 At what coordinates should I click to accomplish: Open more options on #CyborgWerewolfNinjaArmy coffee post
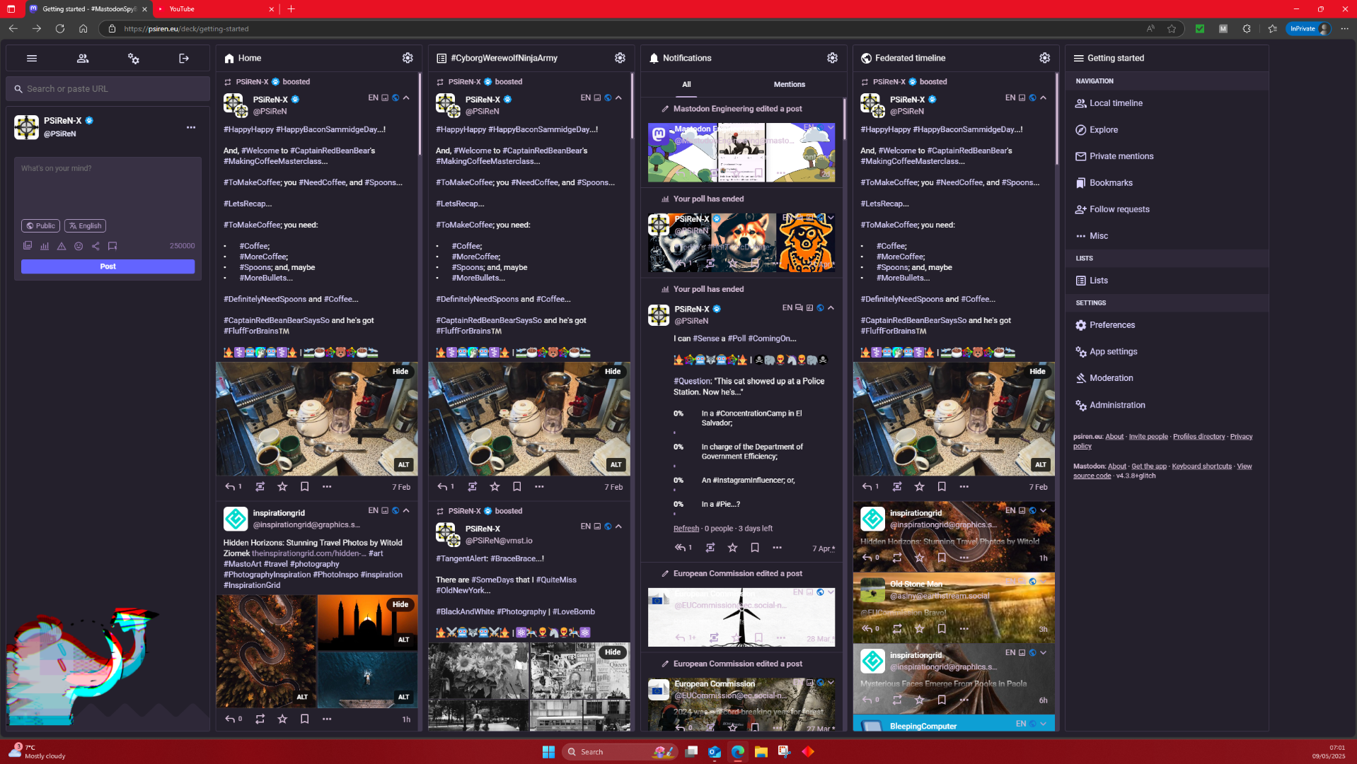[x=539, y=486]
